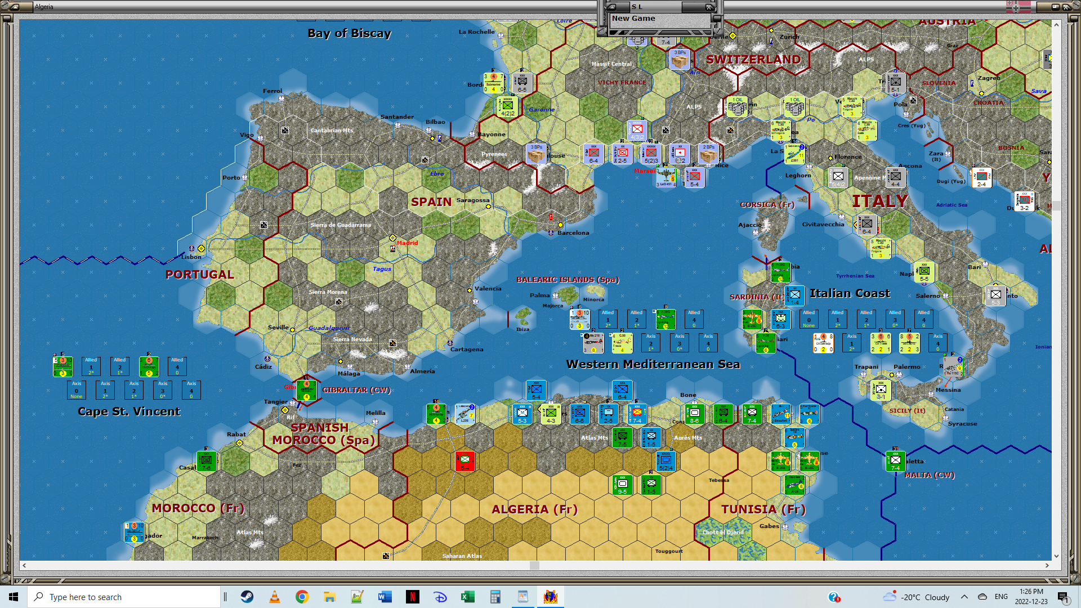Viewport: 1081px width, 608px height.
Task: Click the Windows Start button
Action: tap(14, 597)
